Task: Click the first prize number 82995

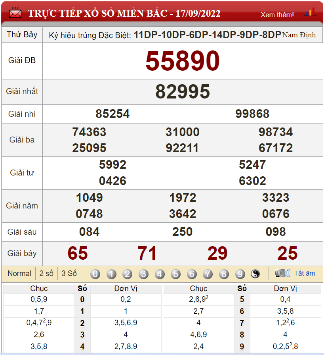Action: pos(182,92)
